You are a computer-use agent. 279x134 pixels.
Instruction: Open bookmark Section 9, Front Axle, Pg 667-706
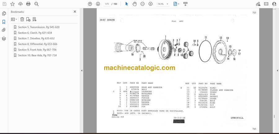(38, 50)
